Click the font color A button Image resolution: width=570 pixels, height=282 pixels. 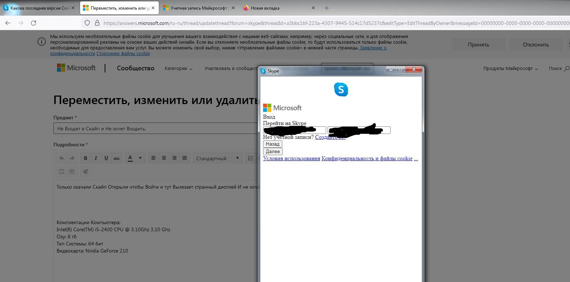coord(130,158)
